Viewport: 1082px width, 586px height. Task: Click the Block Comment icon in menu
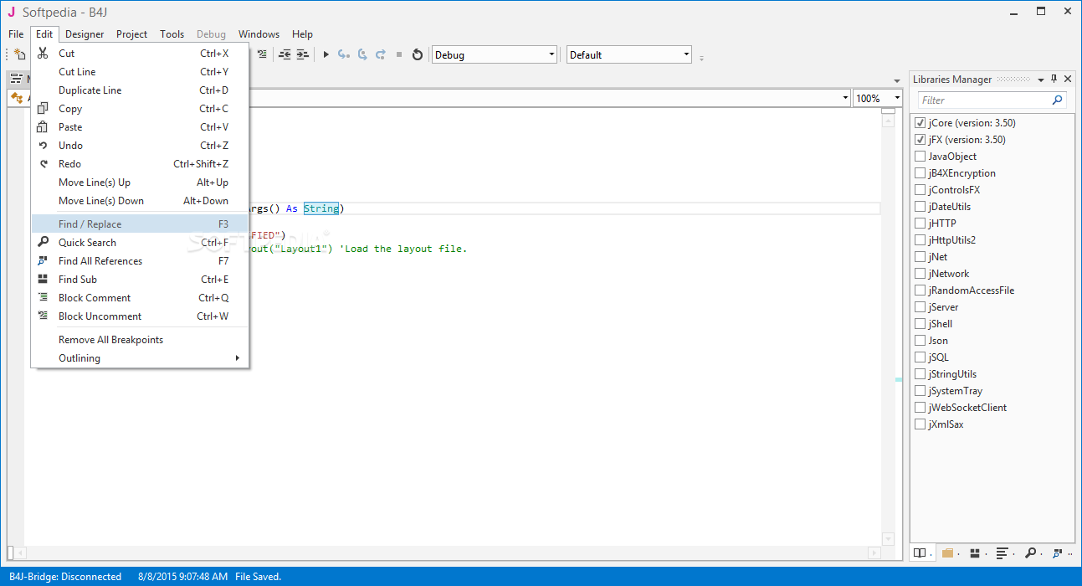tap(43, 298)
